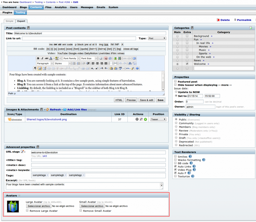Click the eraser remove-formatting icon
Screen dimensions: 256x222
coord(101,58)
